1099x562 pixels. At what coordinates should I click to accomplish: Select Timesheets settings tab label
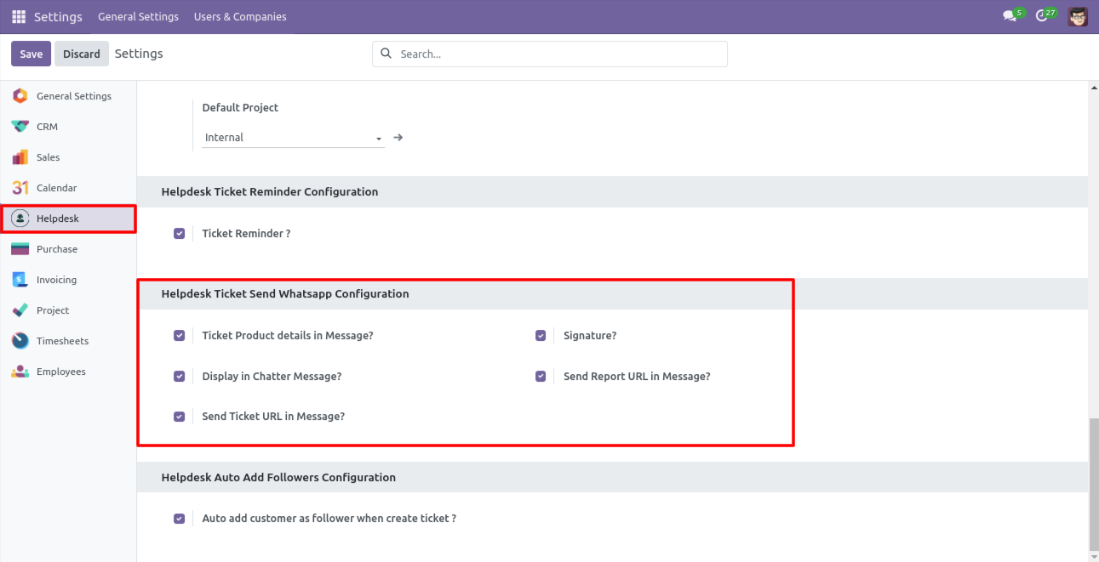coord(62,341)
